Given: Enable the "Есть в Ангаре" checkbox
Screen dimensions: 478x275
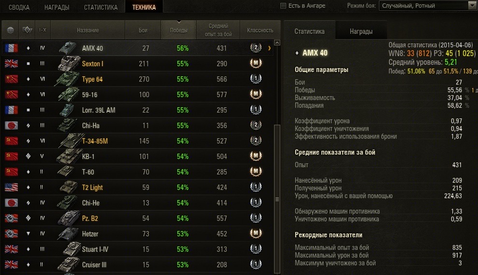Looking at the screenshot, I should [283, 6].
